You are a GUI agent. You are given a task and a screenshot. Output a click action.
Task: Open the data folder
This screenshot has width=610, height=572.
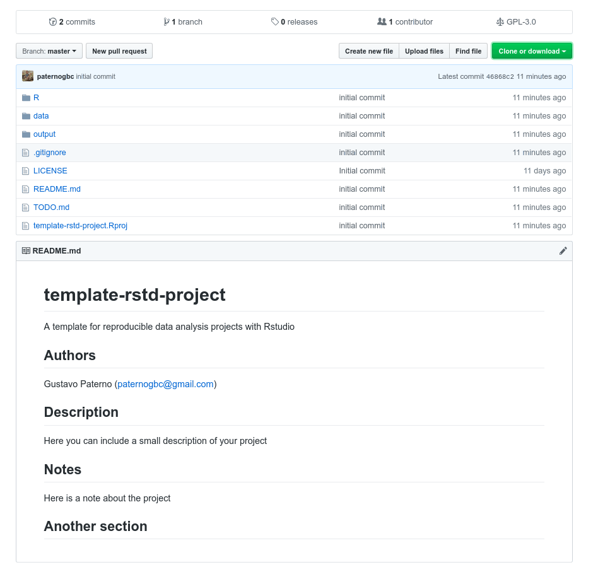point(41,116)
